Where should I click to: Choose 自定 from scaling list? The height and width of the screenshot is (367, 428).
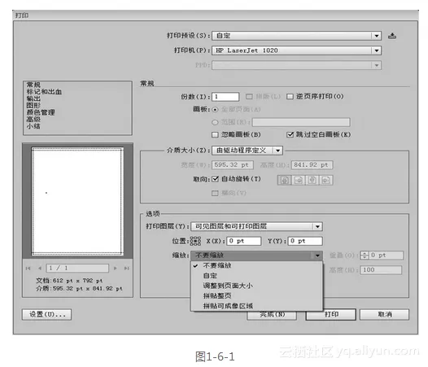(x=256, y=276)
